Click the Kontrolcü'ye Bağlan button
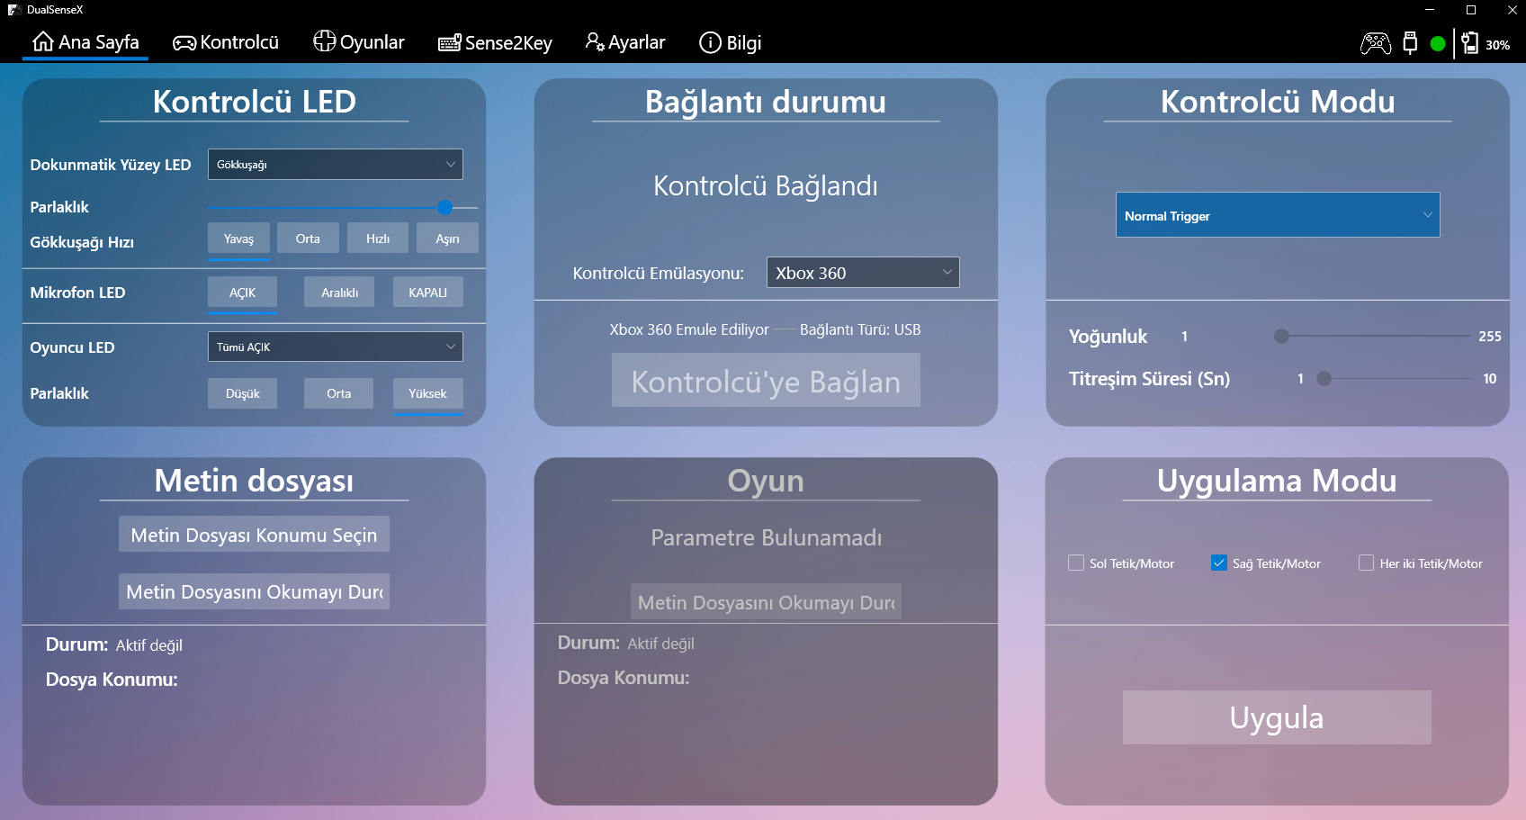This screenshot has height=820, width=1526. coord(766,380)
